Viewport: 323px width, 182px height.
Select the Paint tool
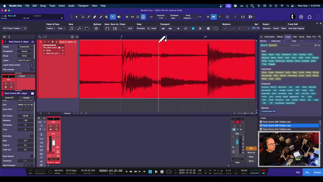(101, 17)
